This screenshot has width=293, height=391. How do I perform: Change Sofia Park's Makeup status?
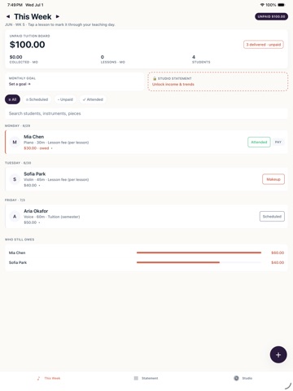click(x=273, y=179)
